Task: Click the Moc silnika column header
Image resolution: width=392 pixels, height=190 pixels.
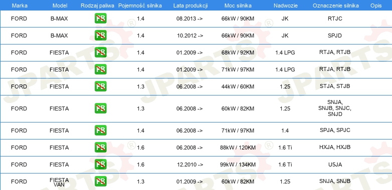Action: (x=238, y=5)
